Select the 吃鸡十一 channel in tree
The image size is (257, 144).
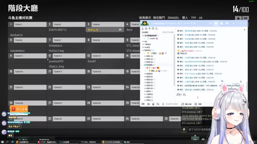tap(149, 92)
